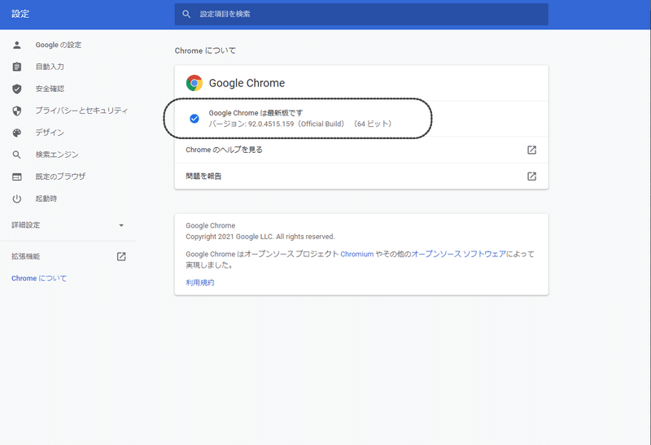The width and height of the screenshot is (651, 445).
Task: Select Chrome について in sidebar
Action: (39, 278)
